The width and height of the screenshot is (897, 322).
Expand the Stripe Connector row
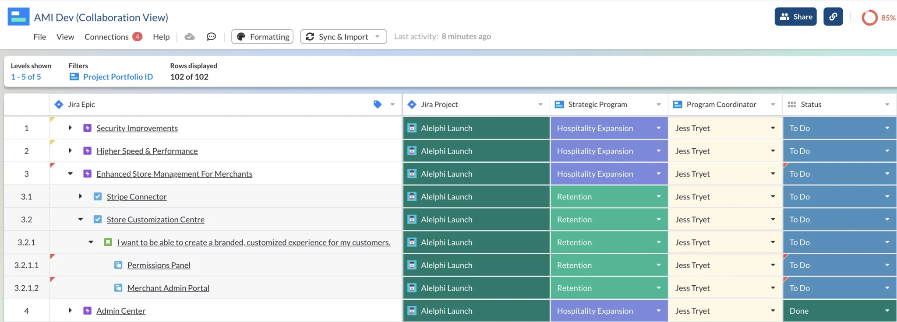[x=81, y=196]
